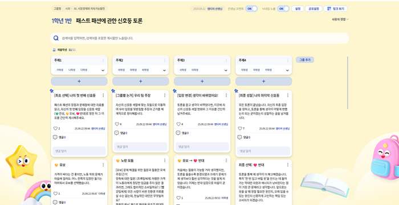Expand student list of 주제2
The height and width of the screenshot is (205, 399).
coord(164,70)
